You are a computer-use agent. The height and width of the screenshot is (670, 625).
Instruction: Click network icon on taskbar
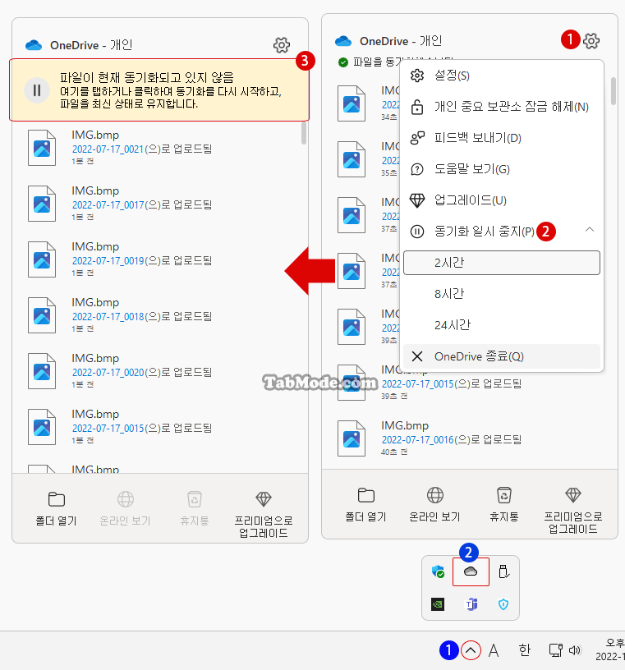[x=555, y=650]
